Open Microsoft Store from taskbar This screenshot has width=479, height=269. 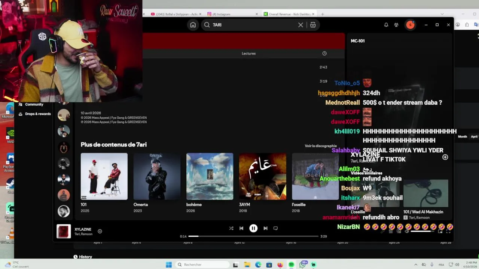click(269, 265)
